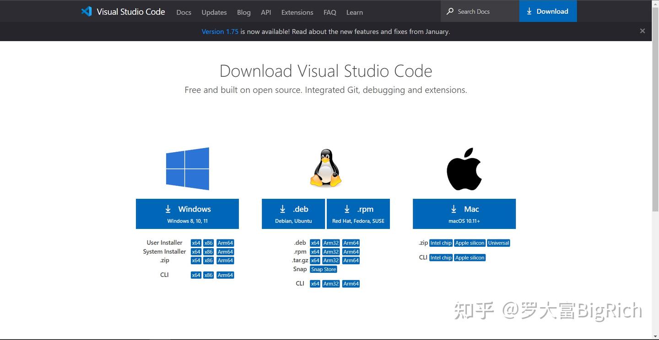Download the .deb package for Debian, Ubuntu
Image resolution: width=659 pixels, height=340 pixels.
tap(293, 213)
